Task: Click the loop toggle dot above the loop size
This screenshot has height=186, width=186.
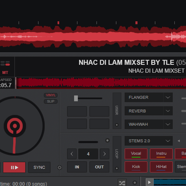Action: 107,141
